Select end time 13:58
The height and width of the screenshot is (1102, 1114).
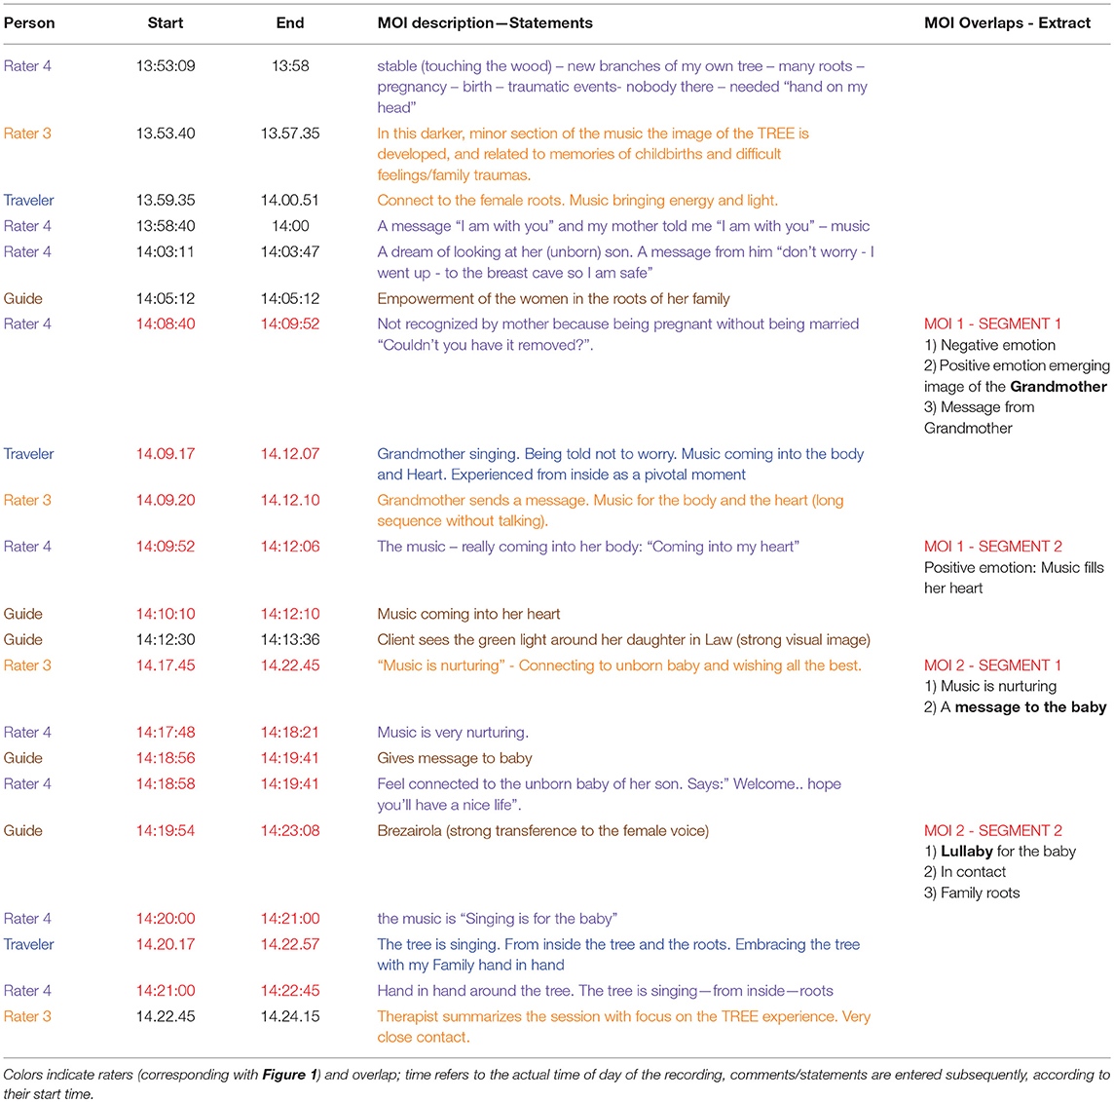[x=290, y=66]
